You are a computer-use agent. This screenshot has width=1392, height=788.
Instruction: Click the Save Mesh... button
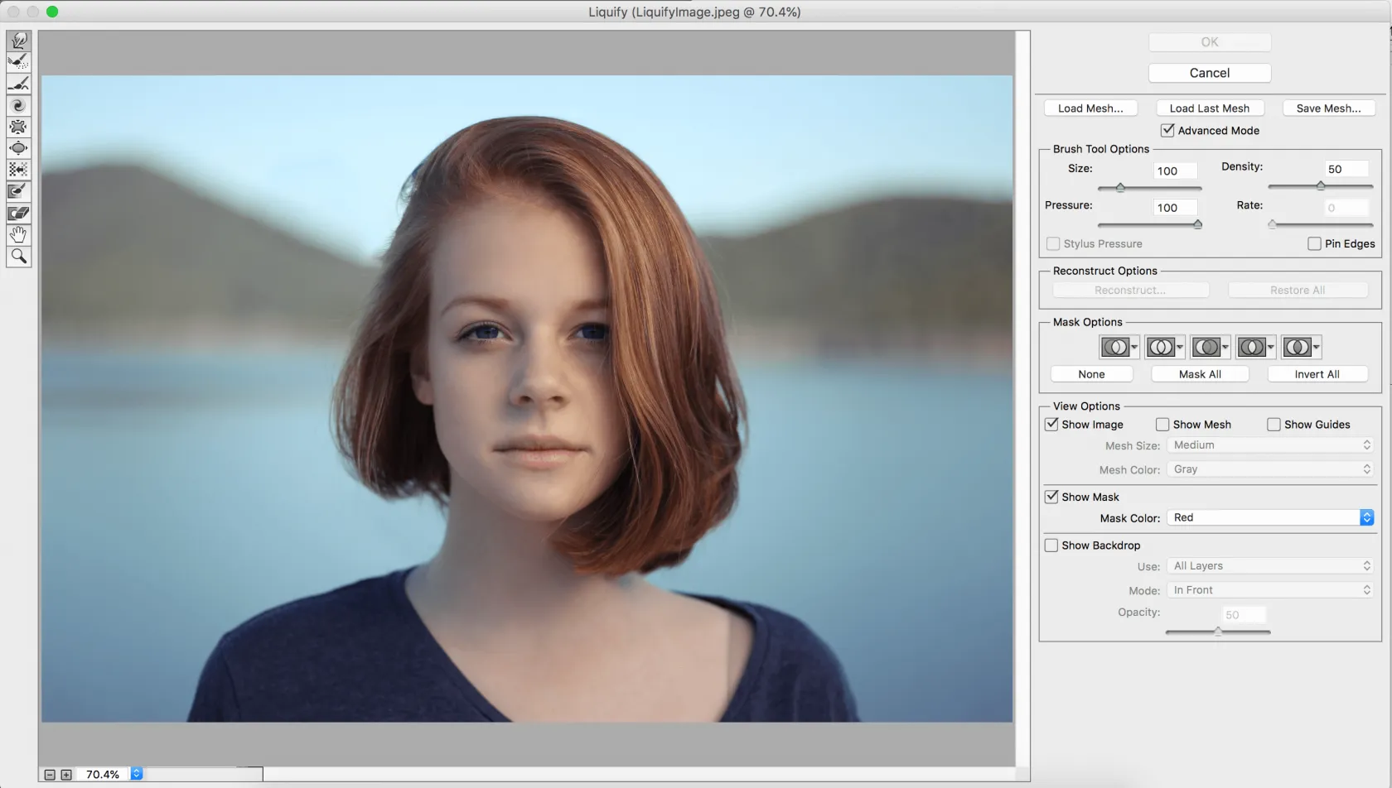pyautogui.click(x=1328, y=108)
